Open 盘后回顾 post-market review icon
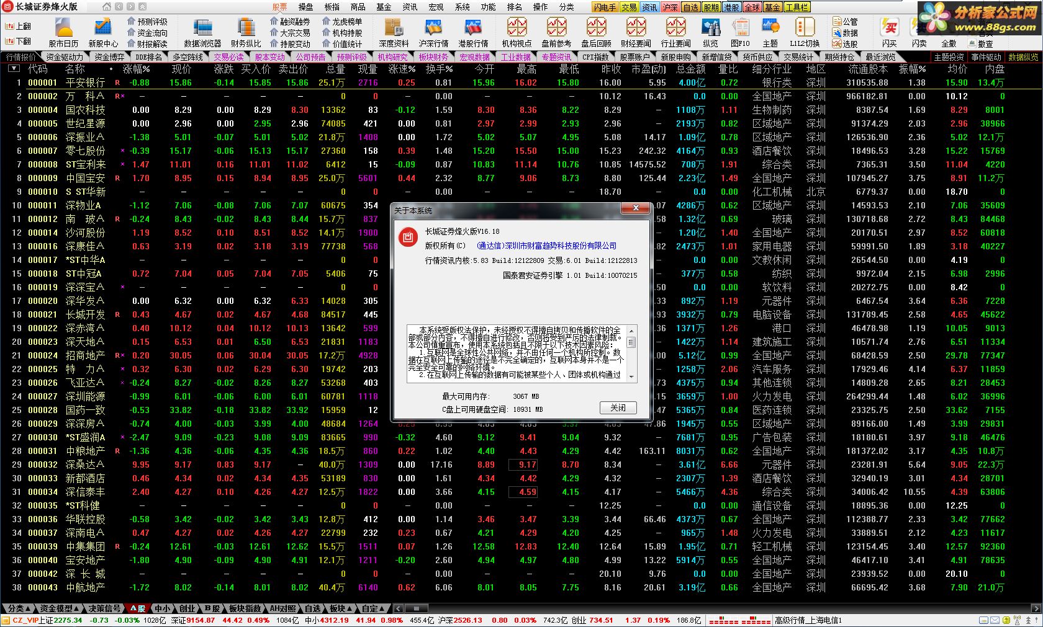This screenshot has height=627, width=1043. coord(596,32)
